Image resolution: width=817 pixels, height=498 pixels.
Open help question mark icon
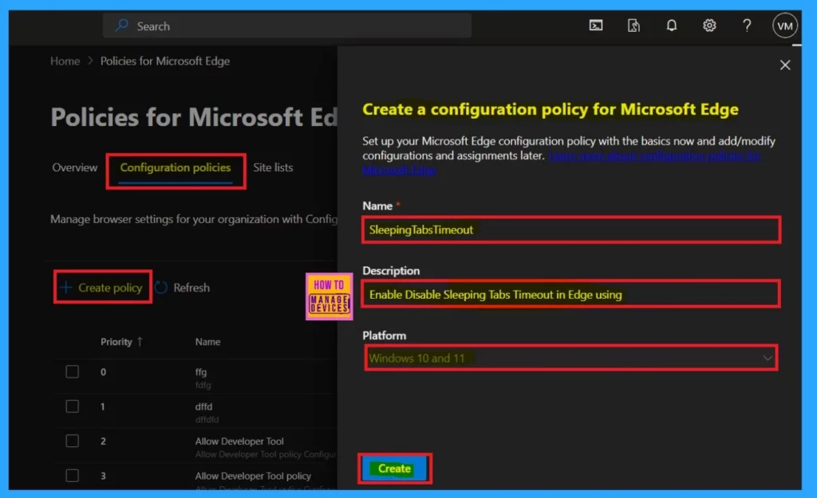point(747,25)
